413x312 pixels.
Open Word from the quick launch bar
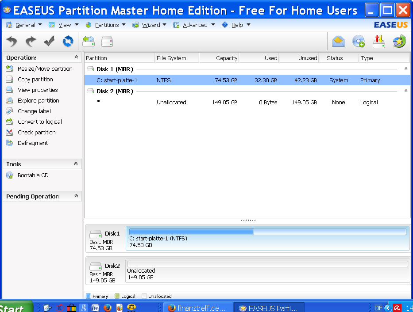point(95,308)
